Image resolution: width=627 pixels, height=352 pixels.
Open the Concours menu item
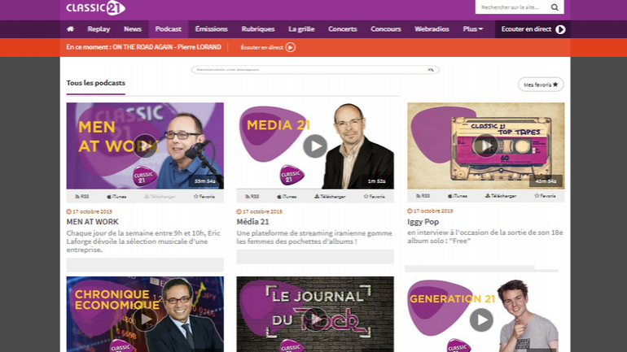point(386,29)
